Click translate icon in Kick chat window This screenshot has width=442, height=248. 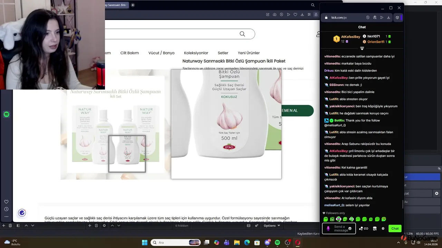(375, 18)
